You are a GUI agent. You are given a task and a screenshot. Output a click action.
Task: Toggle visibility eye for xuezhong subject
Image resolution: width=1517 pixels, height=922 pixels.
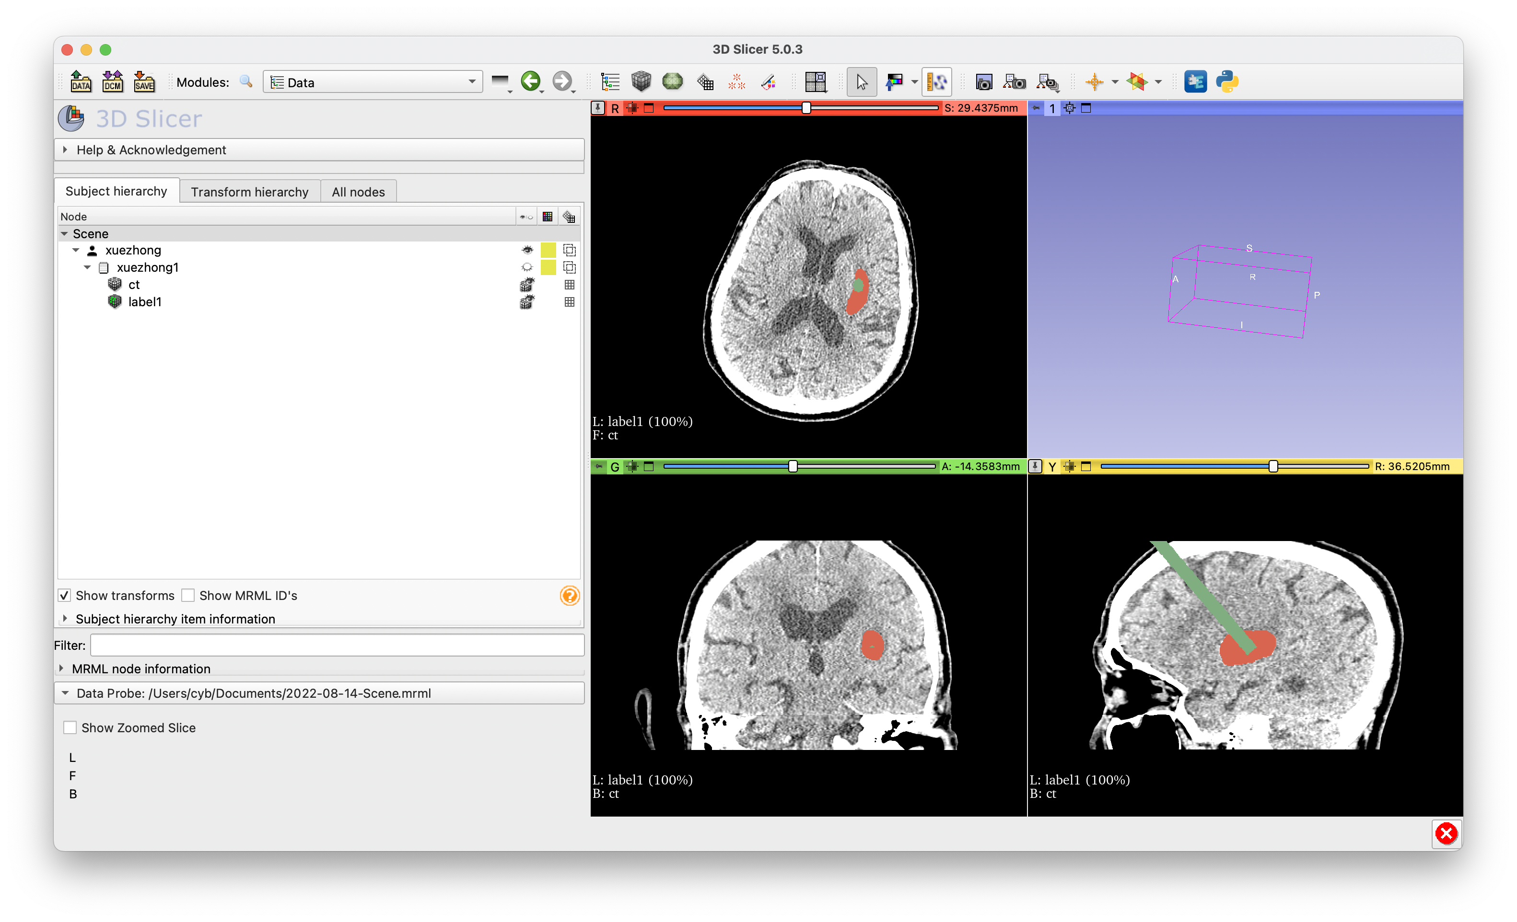(x=527, y=250)
